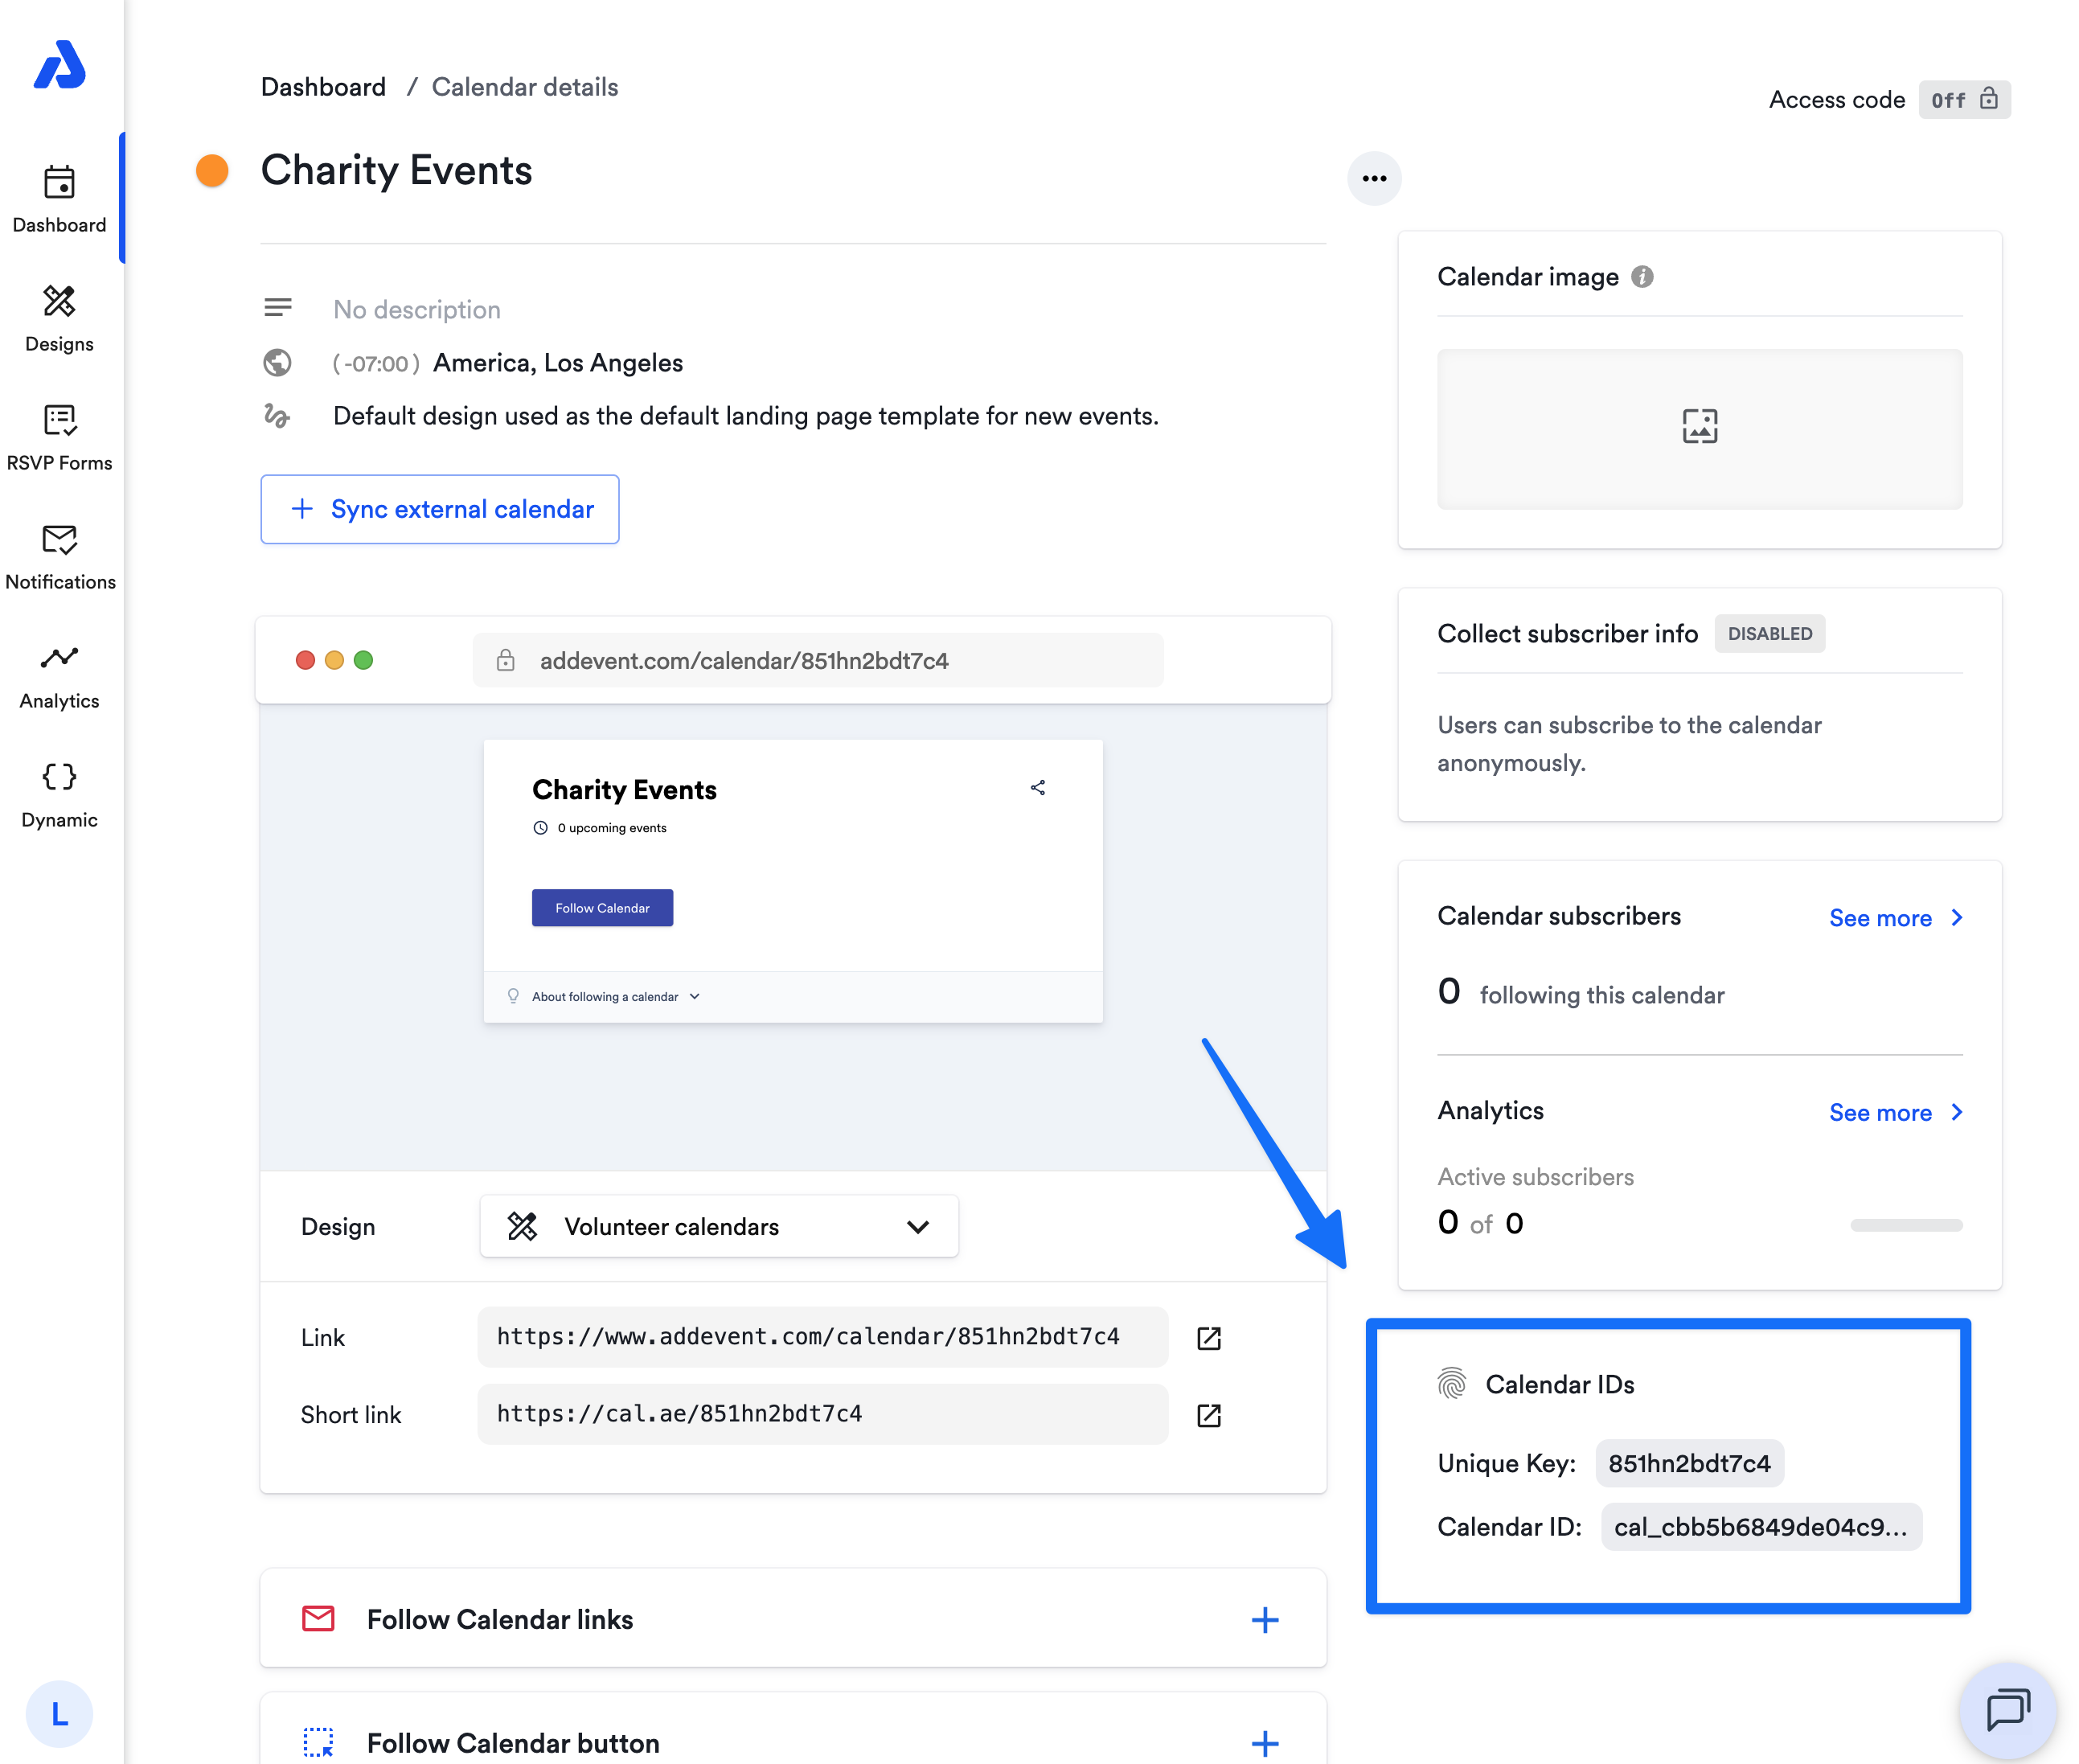This screenshot has width=2079, height=1764.
Task: Copy the Calendar ID cal_cbb5b6849de04c9 value
Action: point(1761,1527)
